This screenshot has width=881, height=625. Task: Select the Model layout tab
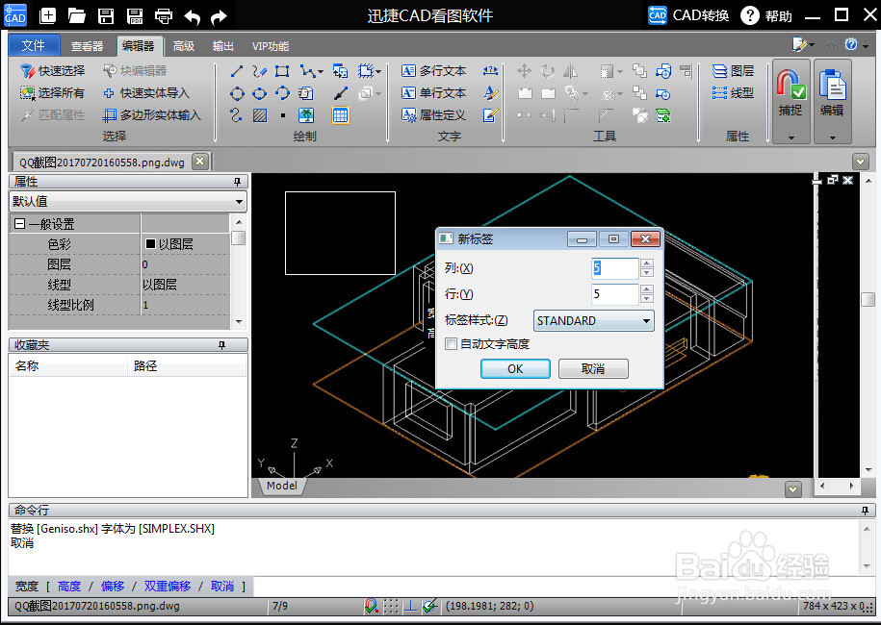pyautogui.click(x=282, y=486)
